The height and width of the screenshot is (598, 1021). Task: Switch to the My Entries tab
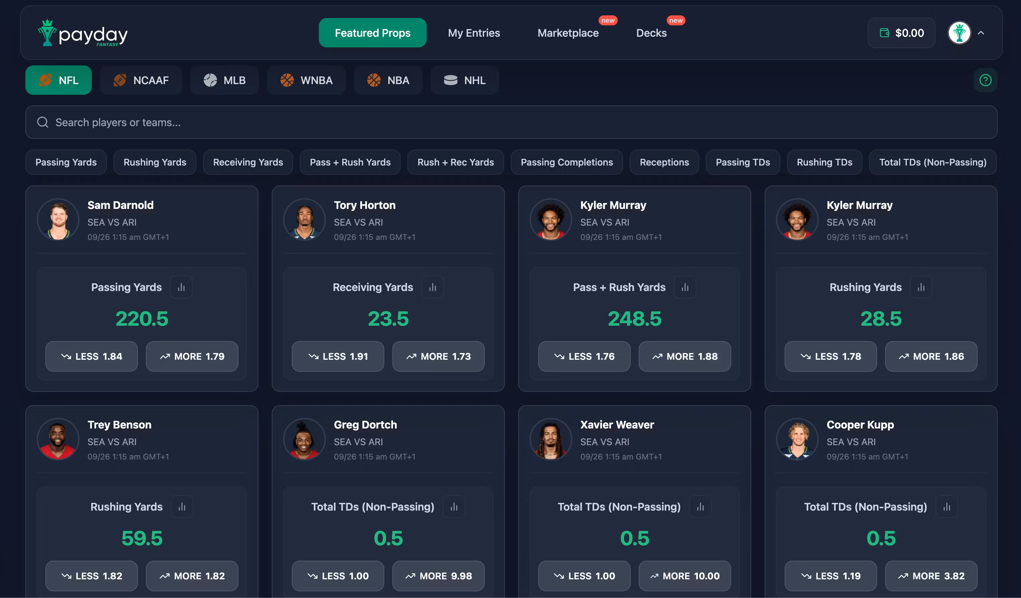pyautogui.click(x=474, y=33)
